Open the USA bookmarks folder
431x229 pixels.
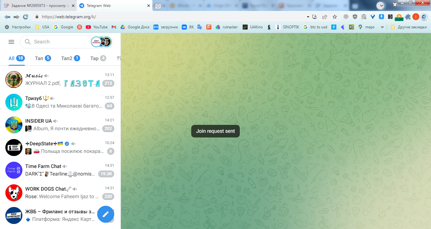click(x=42, y=27)
